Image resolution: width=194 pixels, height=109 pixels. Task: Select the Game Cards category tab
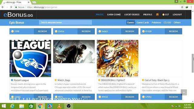click(143, 22)
